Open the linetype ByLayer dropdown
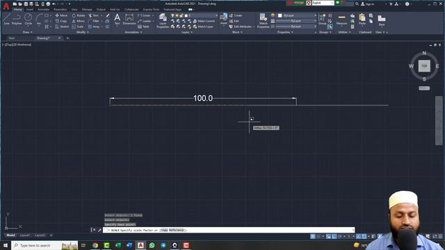The image size is (445, 250). coord(296,26)
